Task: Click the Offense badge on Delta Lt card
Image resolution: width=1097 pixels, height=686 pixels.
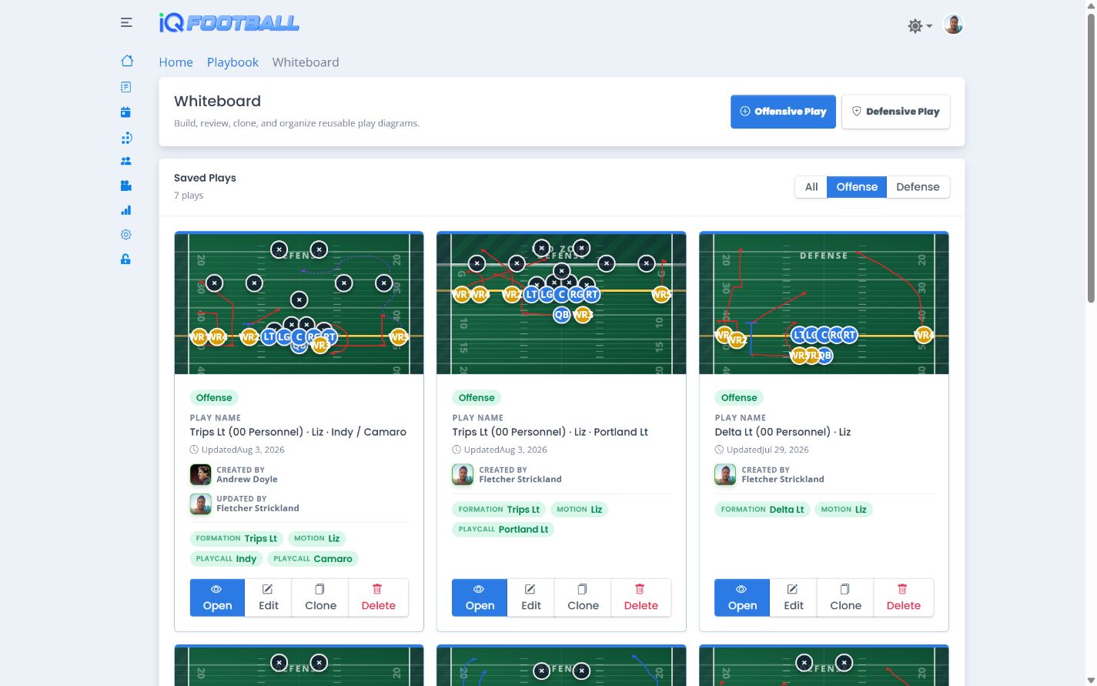Action: 739,398
